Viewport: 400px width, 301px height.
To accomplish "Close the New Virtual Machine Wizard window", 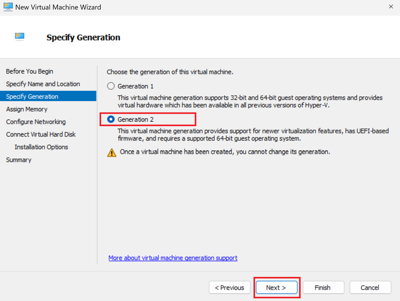I will [x=391, y=7].
